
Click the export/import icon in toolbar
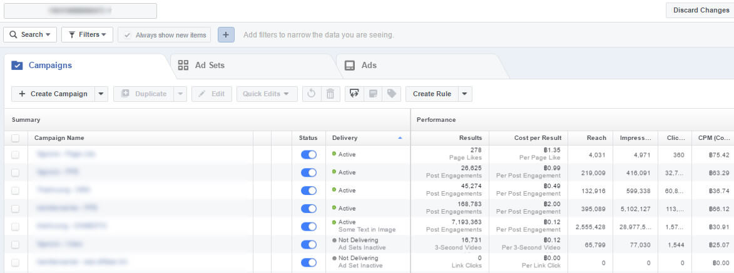[x=354, y=94]
